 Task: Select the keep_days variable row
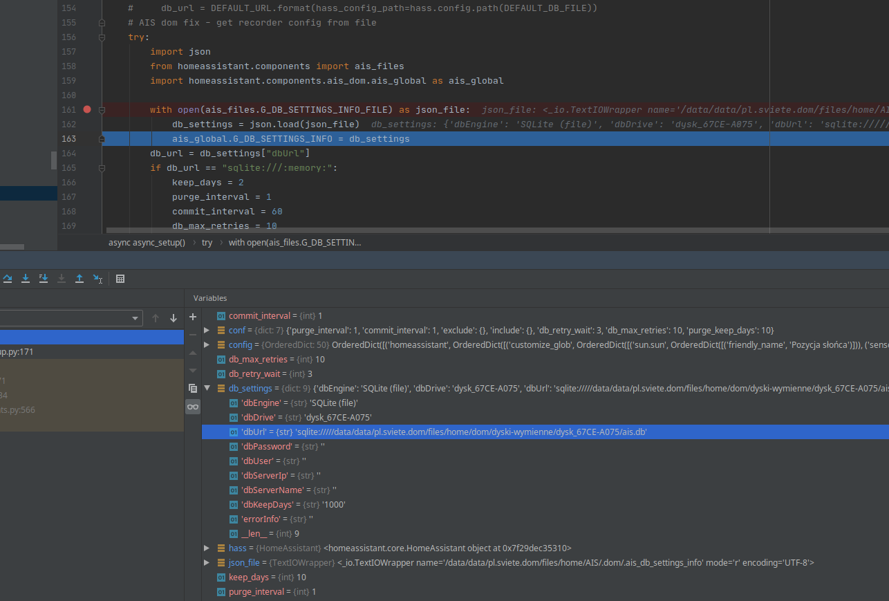545,577
